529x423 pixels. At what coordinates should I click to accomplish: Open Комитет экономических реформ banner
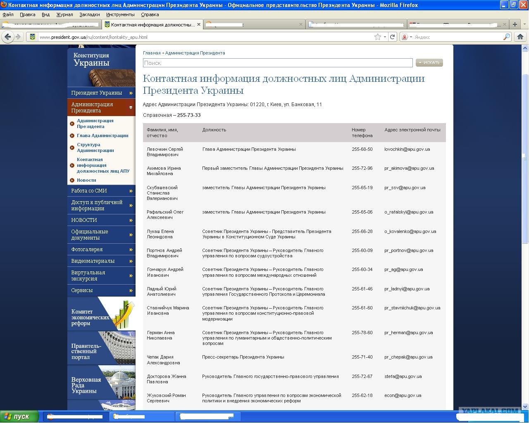[x=101, y=314]
